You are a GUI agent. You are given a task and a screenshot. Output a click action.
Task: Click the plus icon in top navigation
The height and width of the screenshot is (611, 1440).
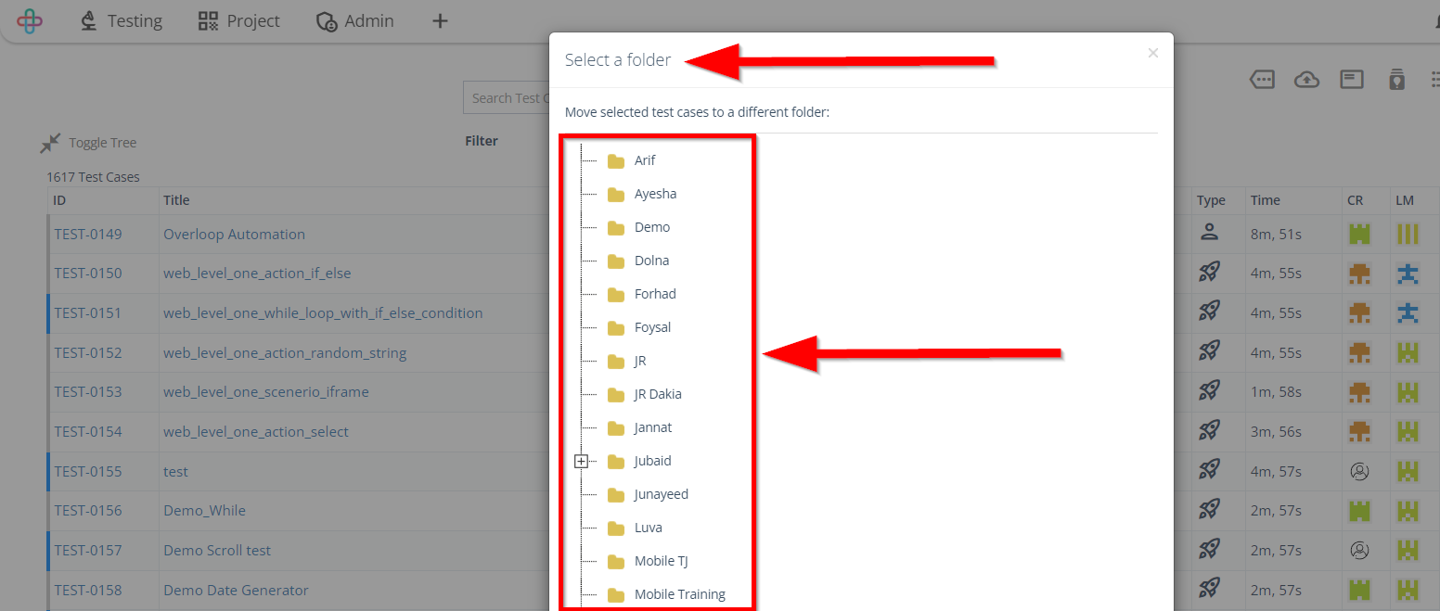440,20
